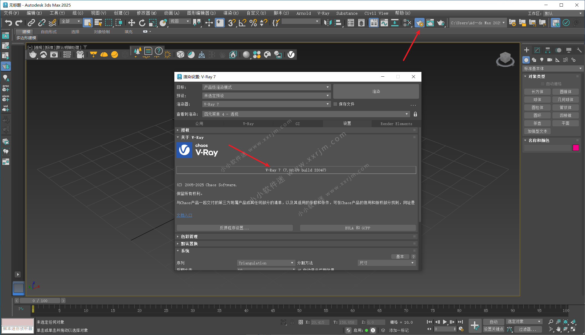Switch to the 公用 tab in Render Setup
585x335 pixels.
point(199,124)
